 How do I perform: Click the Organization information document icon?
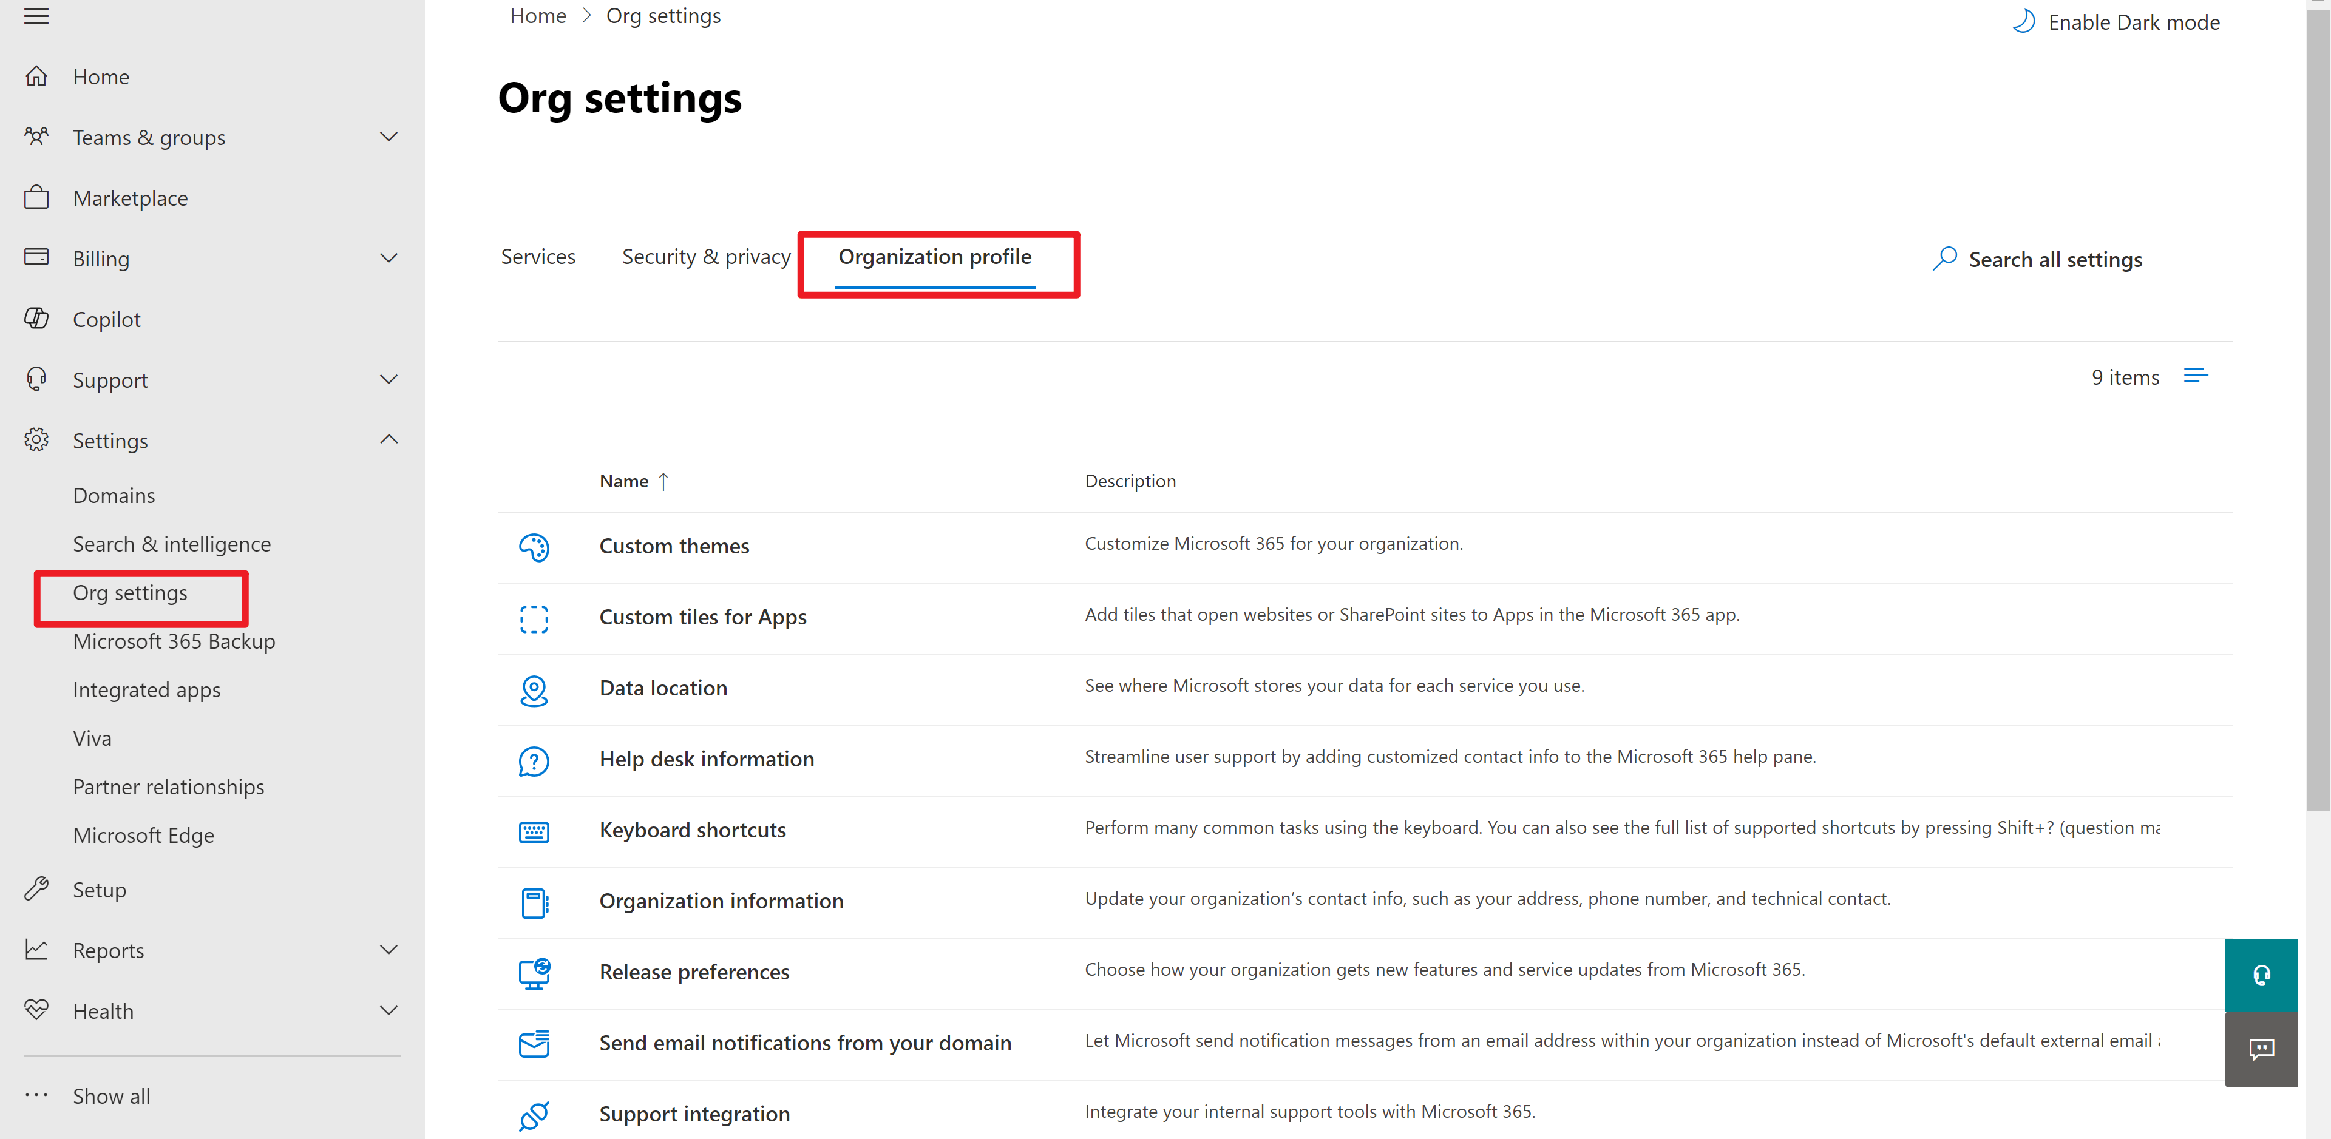point(534,902)
